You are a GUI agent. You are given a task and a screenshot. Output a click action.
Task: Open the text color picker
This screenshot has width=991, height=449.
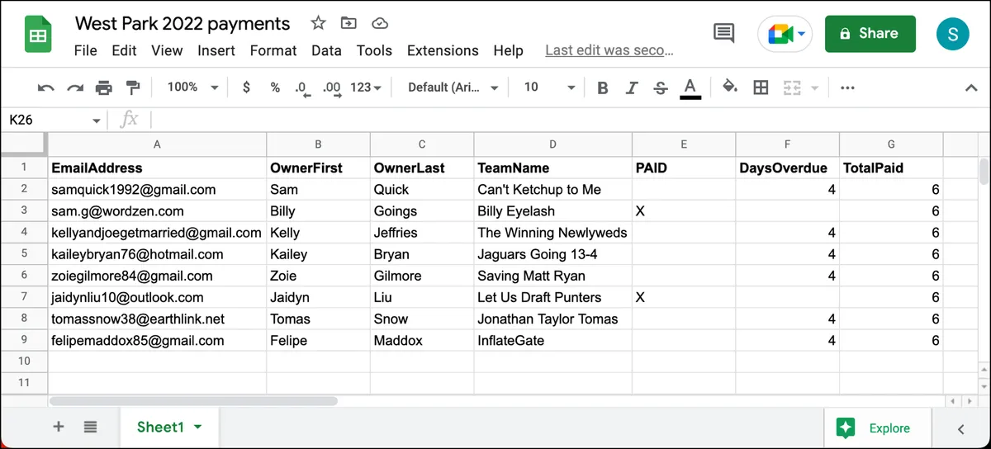[x=690, y=87]
